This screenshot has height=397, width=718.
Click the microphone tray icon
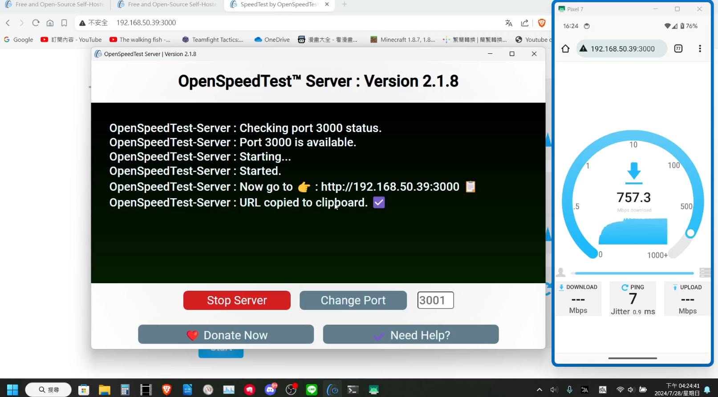[569, 390]
